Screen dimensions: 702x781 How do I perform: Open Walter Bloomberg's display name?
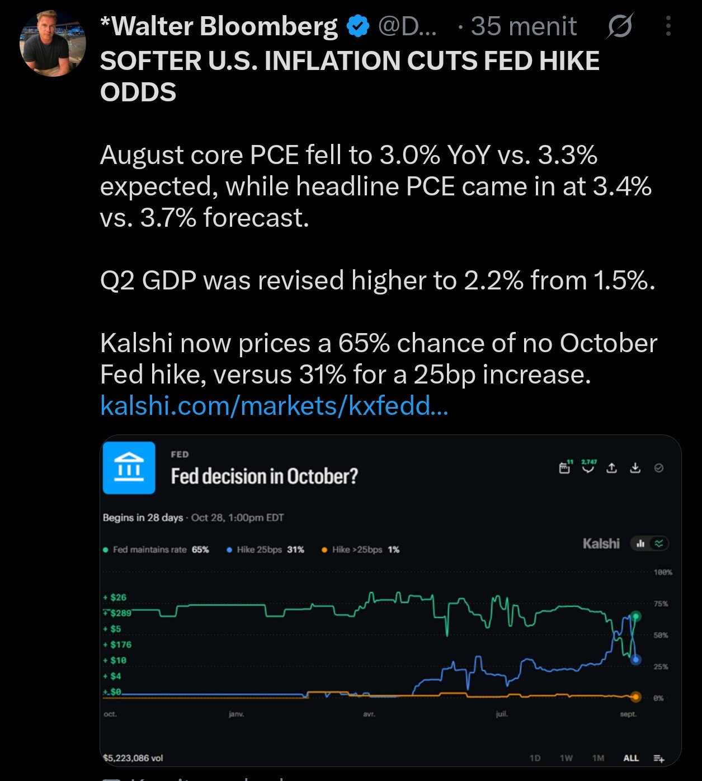(219, 26)
